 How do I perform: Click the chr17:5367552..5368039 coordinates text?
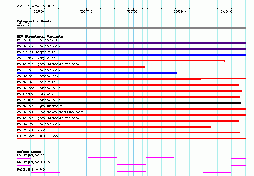coord(36,6)
